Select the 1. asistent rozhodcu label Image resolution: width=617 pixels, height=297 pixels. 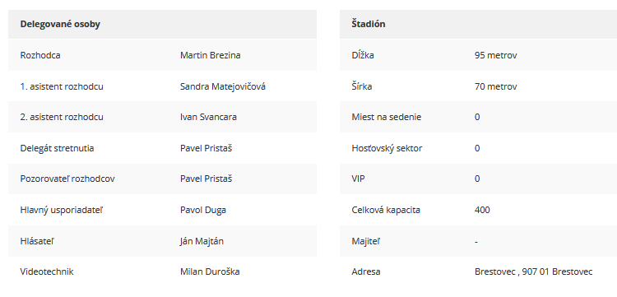62,86
